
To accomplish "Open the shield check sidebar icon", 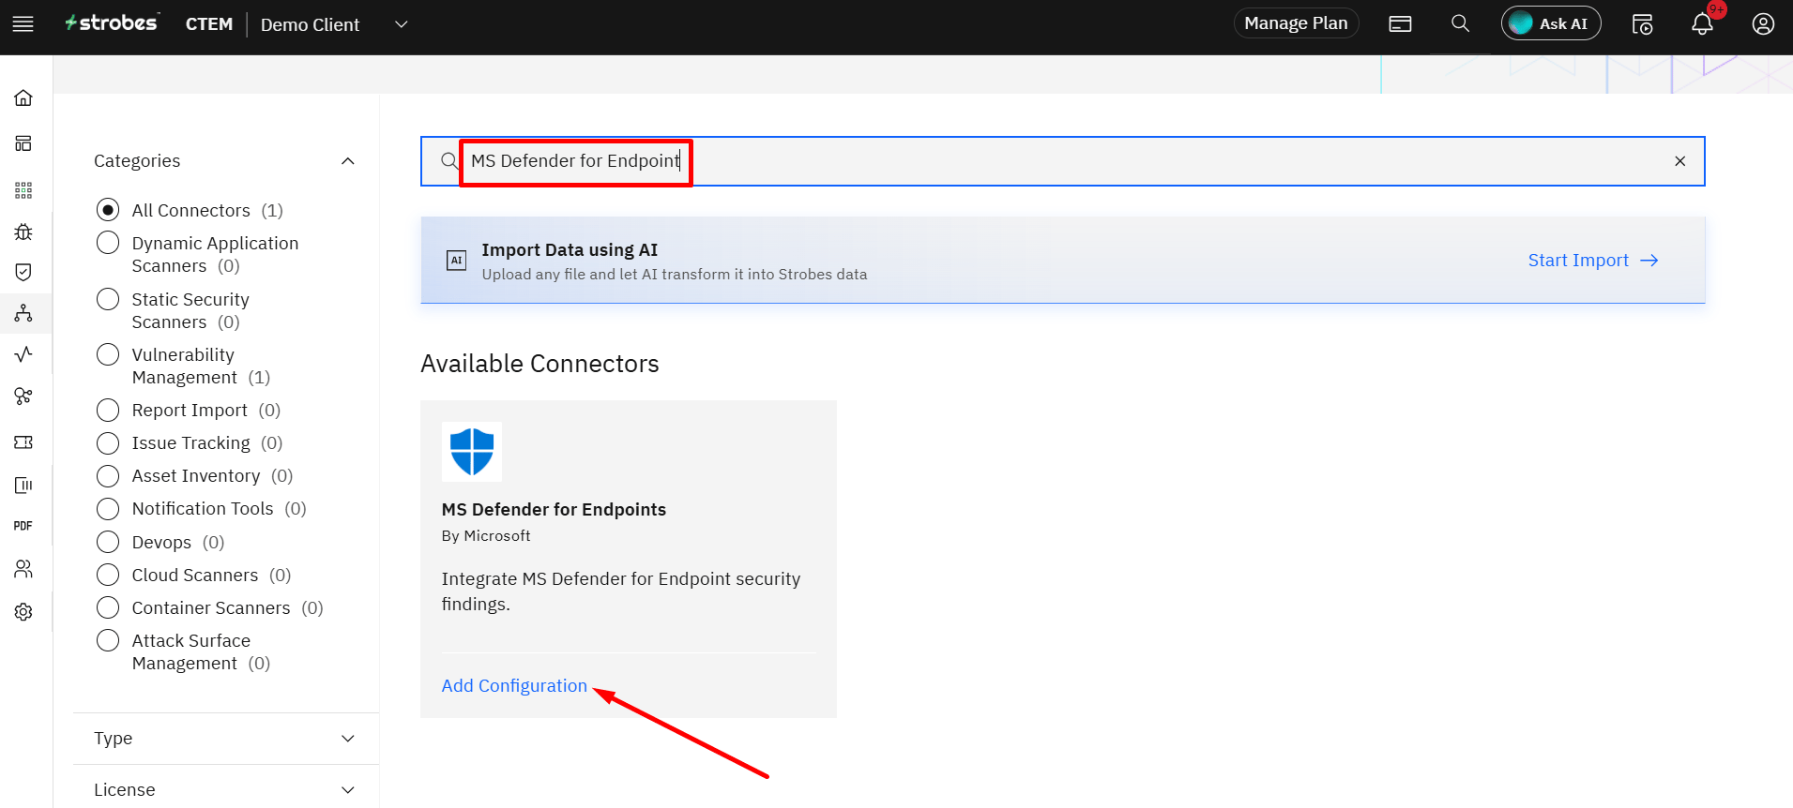I will [23, 272].
